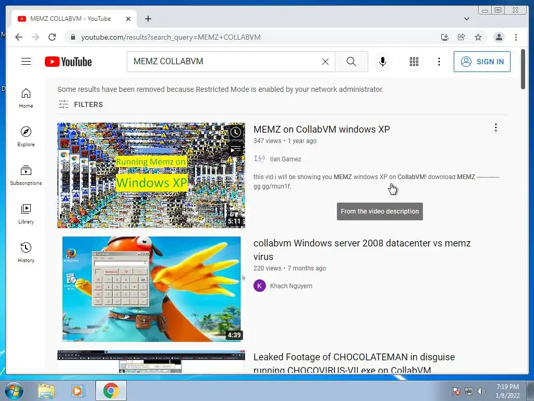Open the Action Center flag icon
Screen dimensions: 534x401
456,391
